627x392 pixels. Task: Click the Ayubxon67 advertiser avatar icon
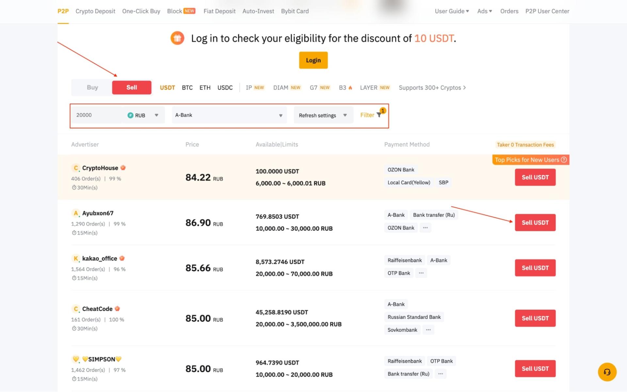(75, 213)
